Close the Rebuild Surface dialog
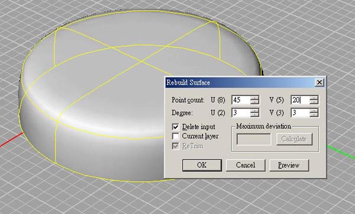 coord(319,82)
